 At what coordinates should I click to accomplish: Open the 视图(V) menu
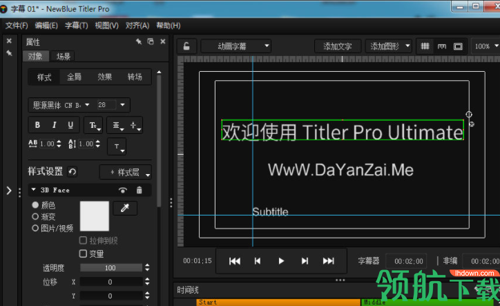(107, 26)
